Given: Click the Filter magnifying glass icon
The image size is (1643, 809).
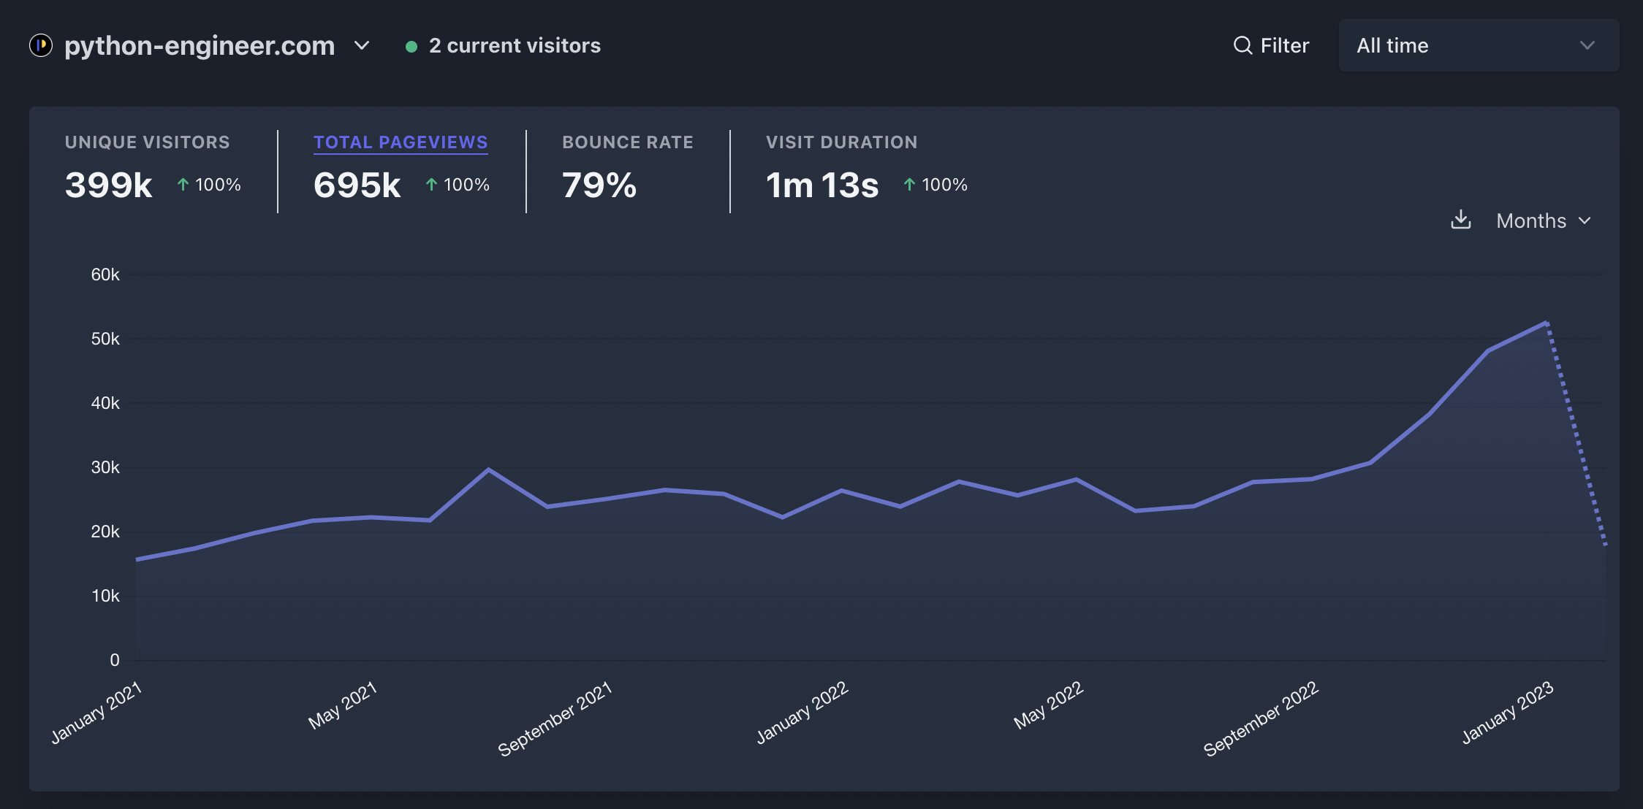Looking at the screenshot, I should pos(1242,45).
